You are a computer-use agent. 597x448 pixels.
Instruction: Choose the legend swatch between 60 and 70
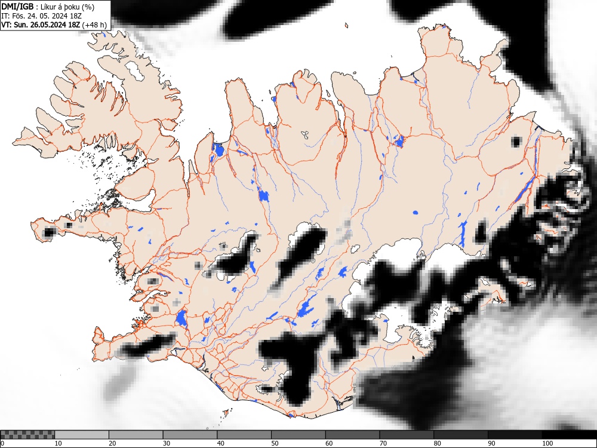coord(353,435)
